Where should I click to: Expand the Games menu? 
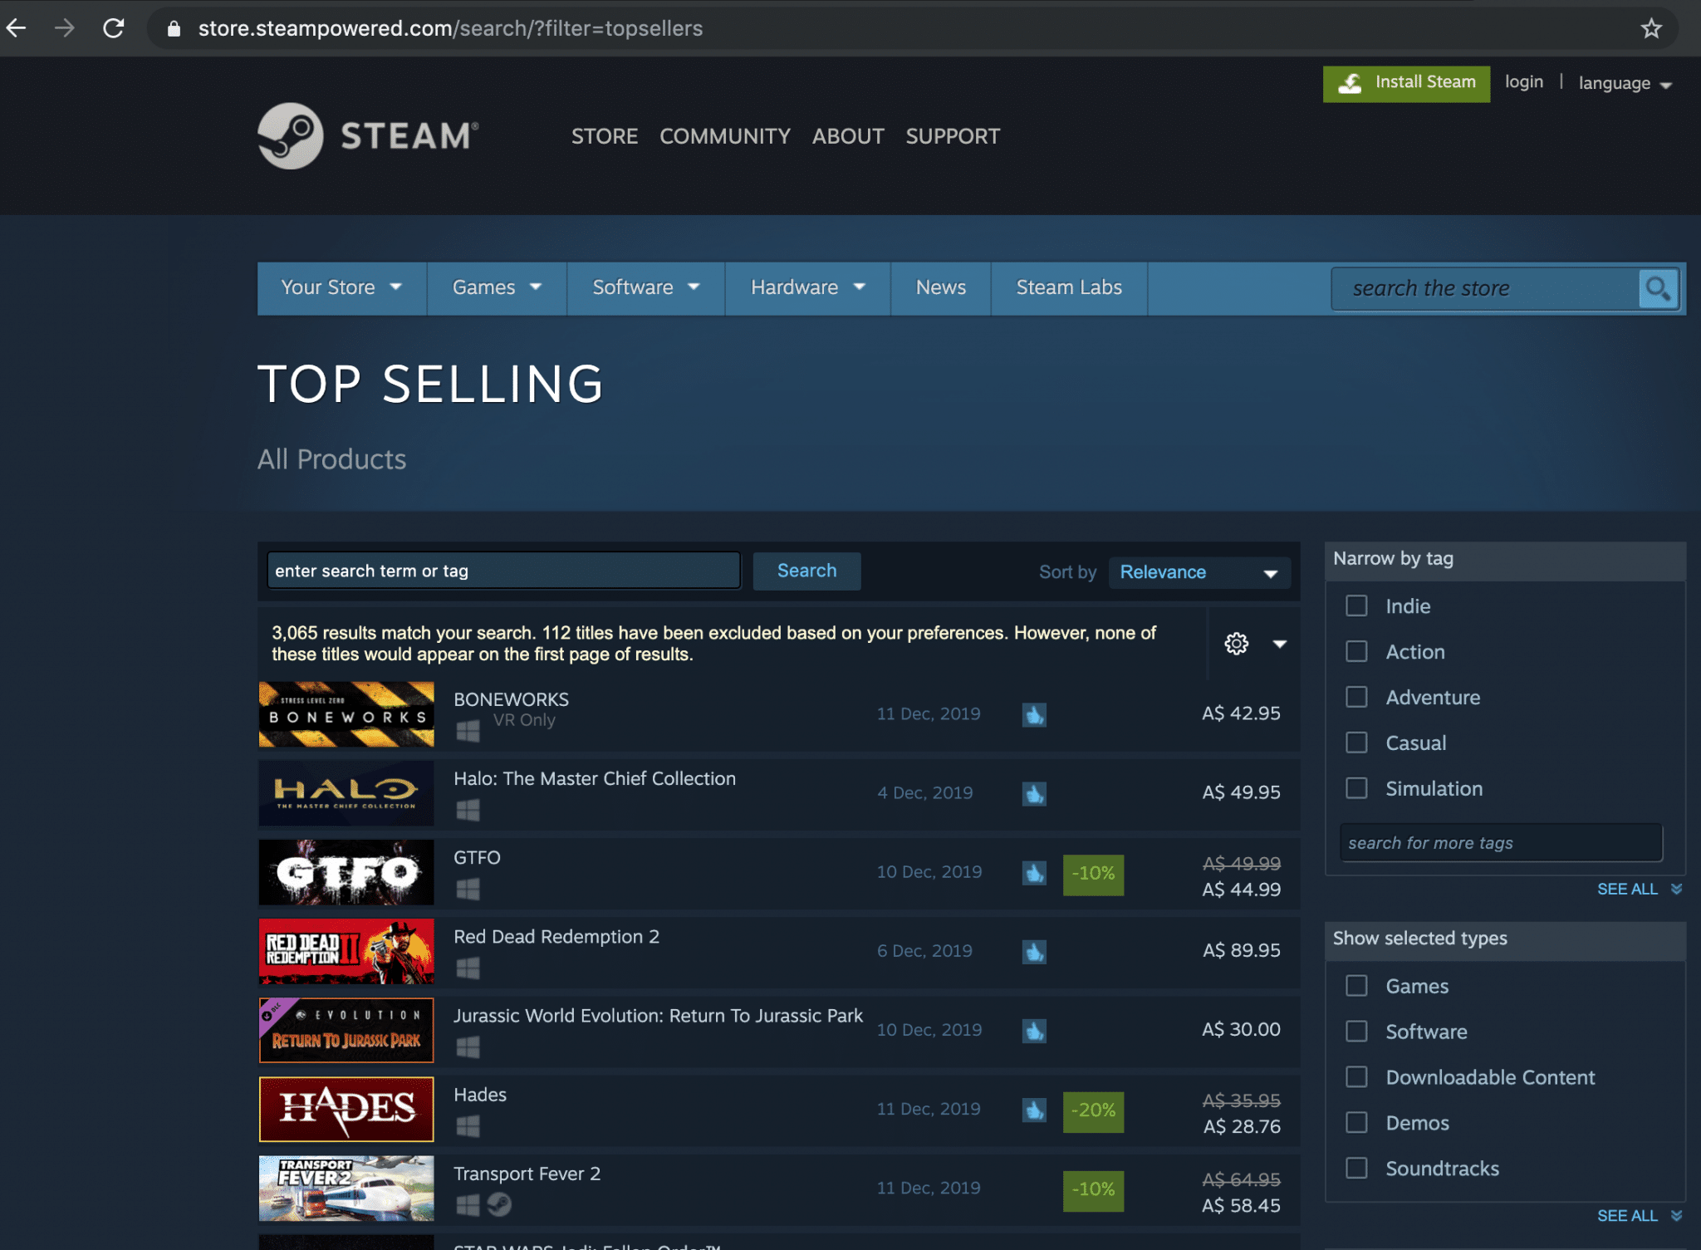495,287
